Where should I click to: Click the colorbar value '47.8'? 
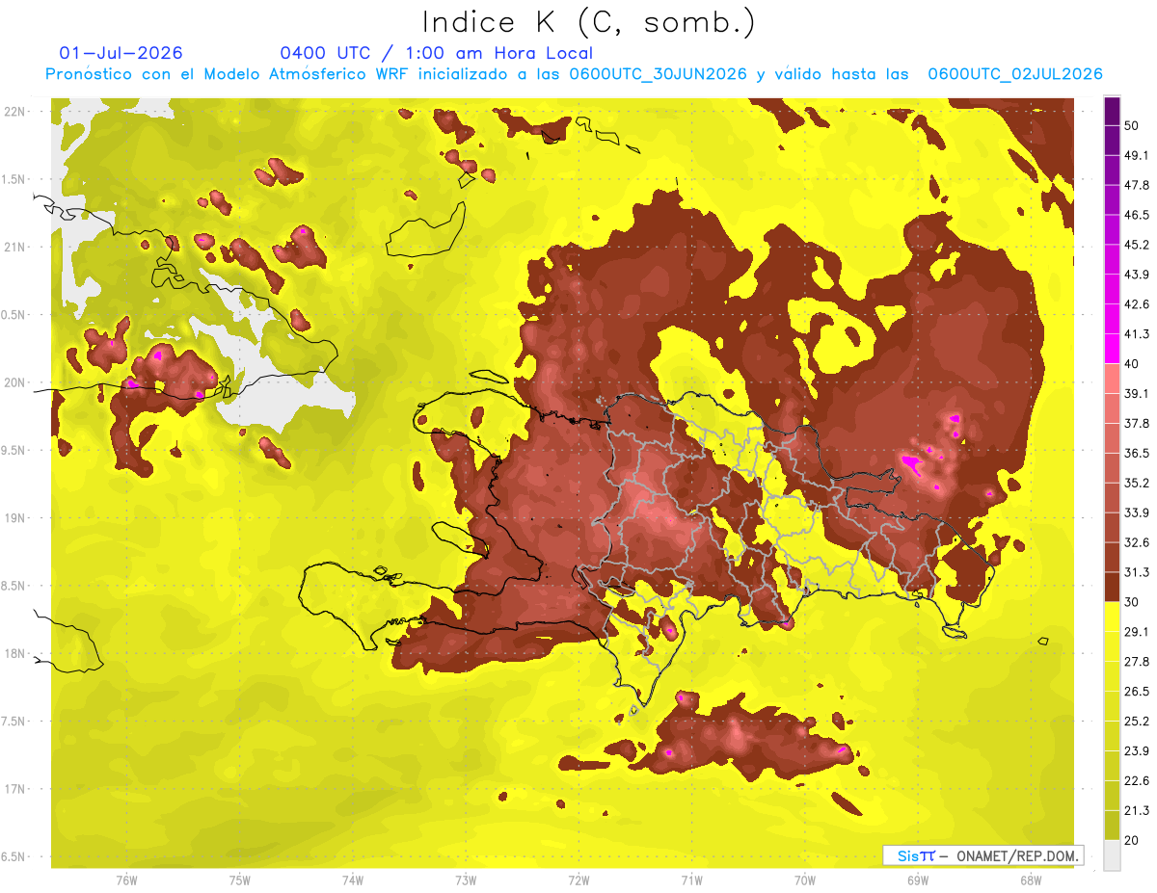1136,185
